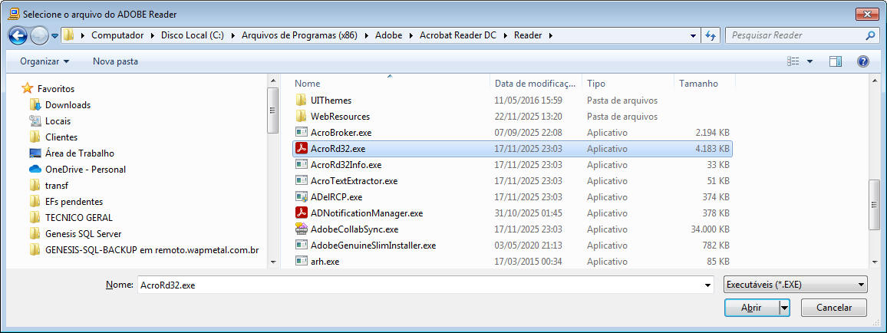Screen dimensions: 887x333
Task: Open the OneDrive - Personal cloud icon
Action: coord(35,170)
